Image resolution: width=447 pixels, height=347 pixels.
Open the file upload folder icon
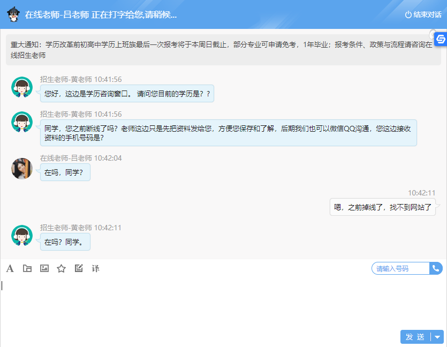click(x=27, y=268)
